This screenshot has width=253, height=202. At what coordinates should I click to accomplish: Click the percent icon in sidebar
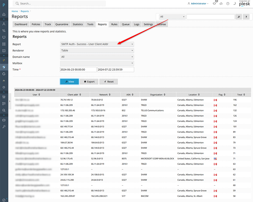(x=4, y=30)
